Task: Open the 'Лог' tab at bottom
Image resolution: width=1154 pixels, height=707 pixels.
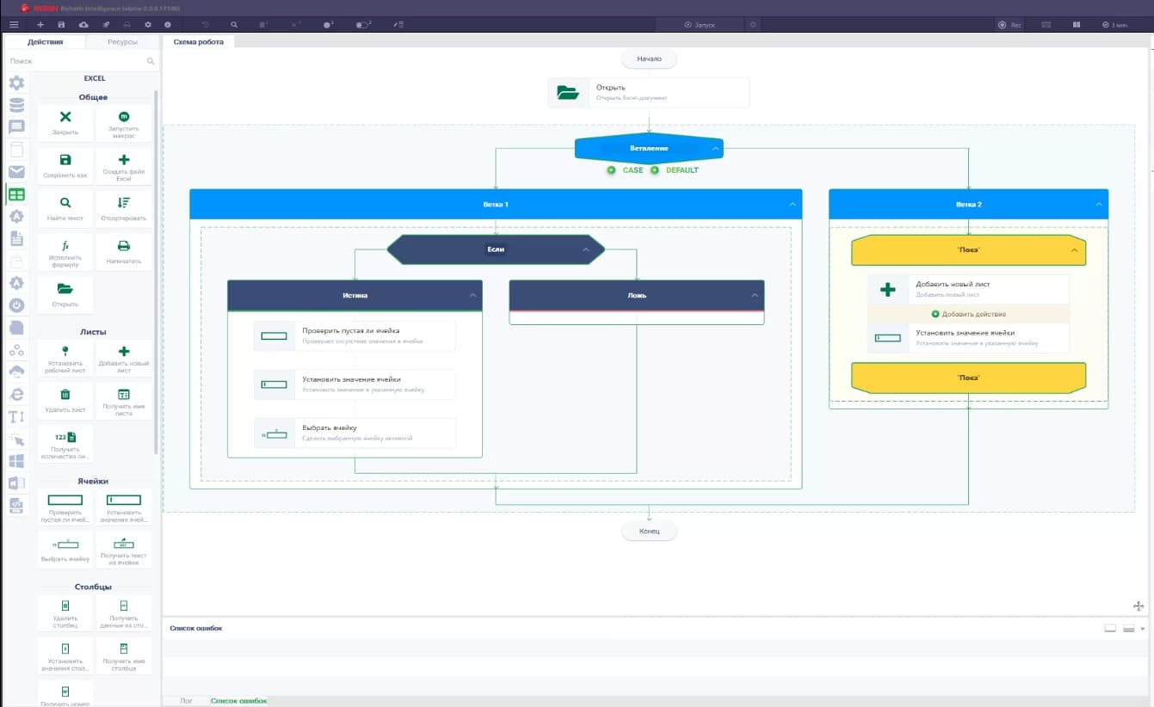Action: pyautogui.click(x=186, y=701)
